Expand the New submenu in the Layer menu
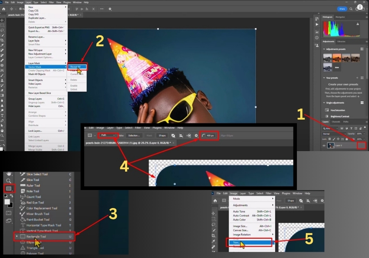The image size is (369, 258). coord(46,7)
